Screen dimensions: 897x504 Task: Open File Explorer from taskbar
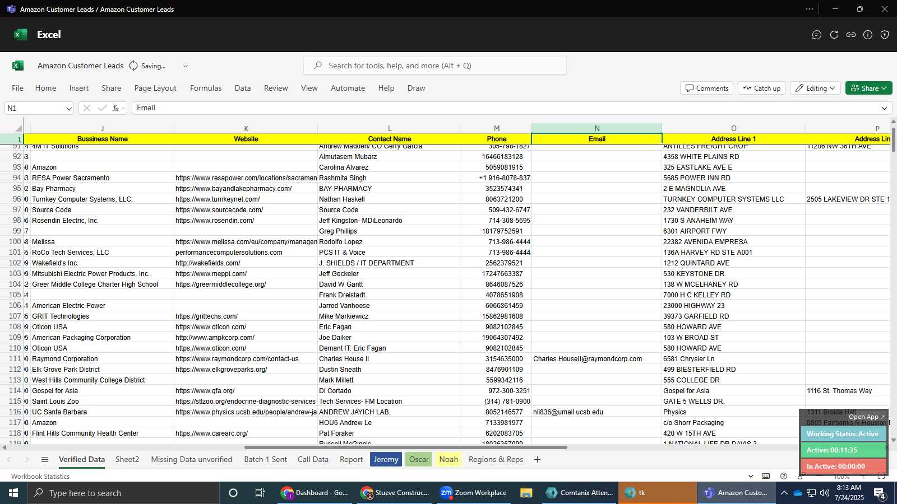(x=526, y=493)
